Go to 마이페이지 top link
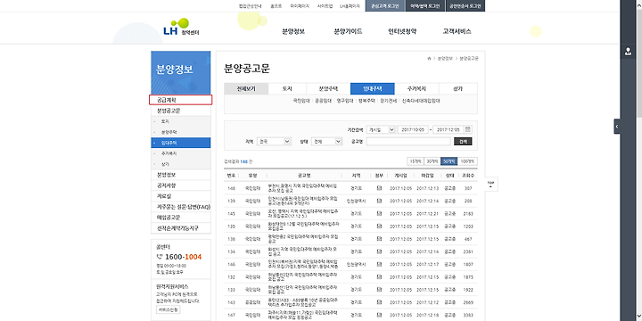642x321 pixels. pyautogui.click(x=300, y=6)
